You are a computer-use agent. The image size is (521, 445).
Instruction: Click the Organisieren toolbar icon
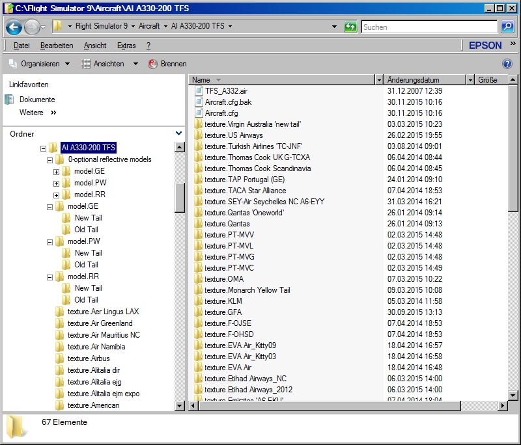(x=13, y=64)
